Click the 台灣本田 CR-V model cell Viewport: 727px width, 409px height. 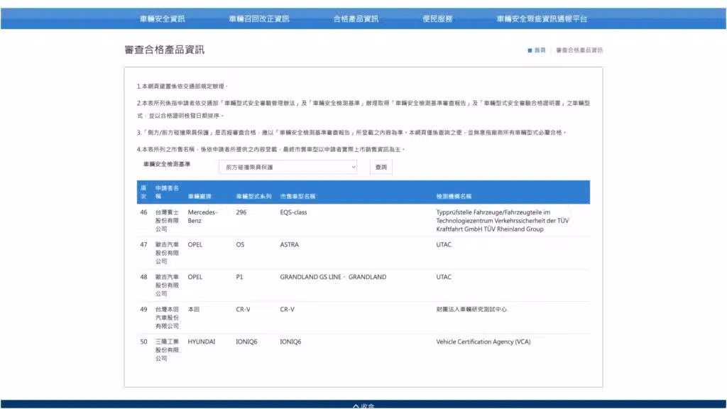tap(287, 310)
